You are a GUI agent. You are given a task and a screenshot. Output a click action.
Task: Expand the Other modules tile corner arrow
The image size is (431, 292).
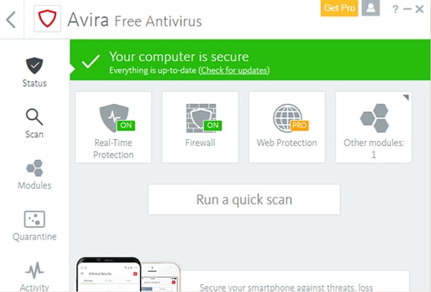[x=406, y=98]
